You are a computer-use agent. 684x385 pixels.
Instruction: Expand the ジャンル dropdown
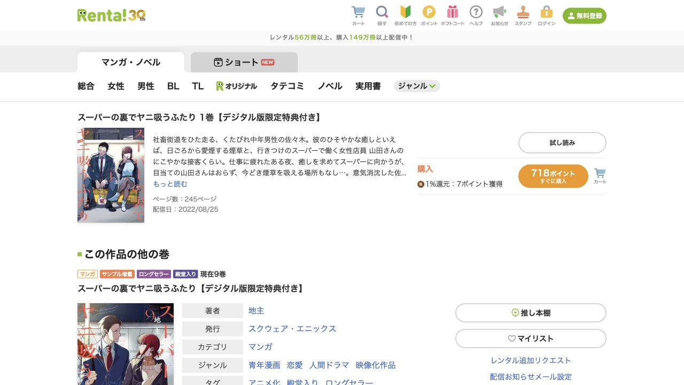coord(417,86)
